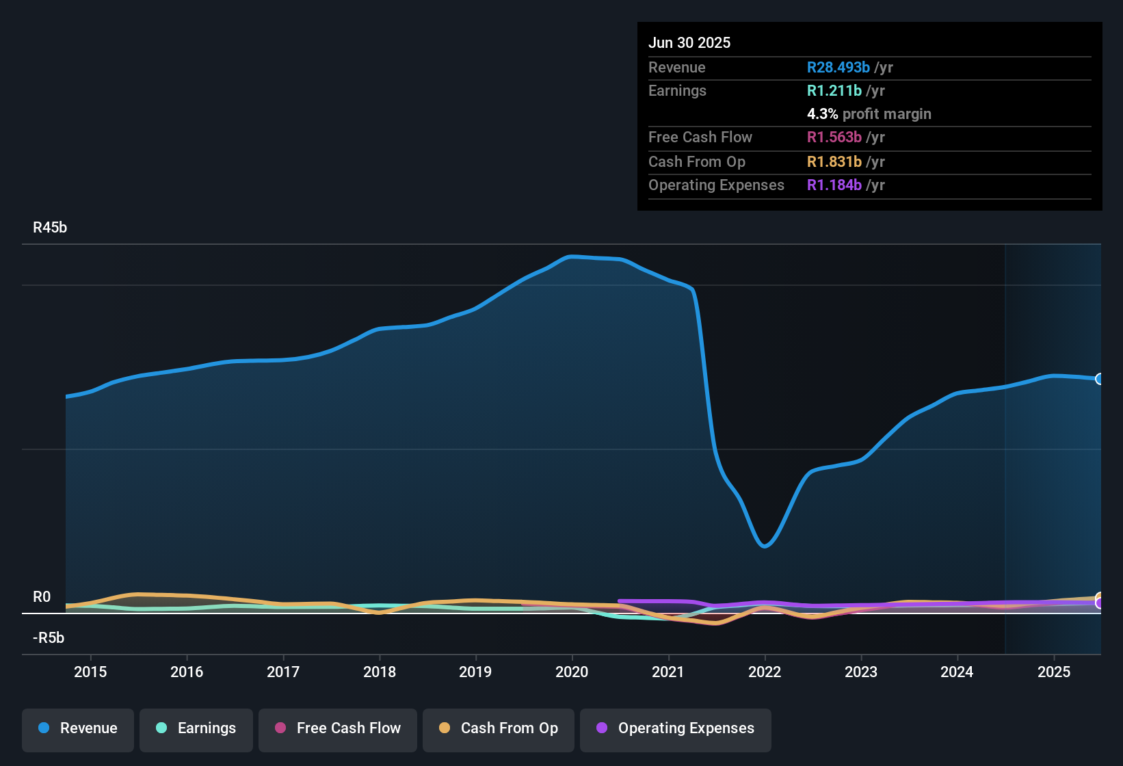Viewport: 1123px width, 766px height.
Task: Click the Operating Expenses label in tooltip
Action: (x=716, y=185)
